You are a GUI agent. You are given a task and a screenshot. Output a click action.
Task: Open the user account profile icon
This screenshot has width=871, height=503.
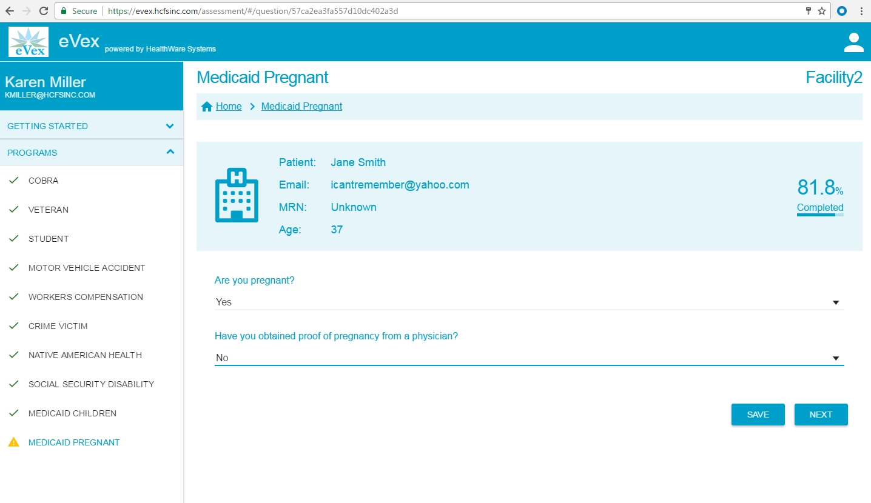click(x=853, y=42)
